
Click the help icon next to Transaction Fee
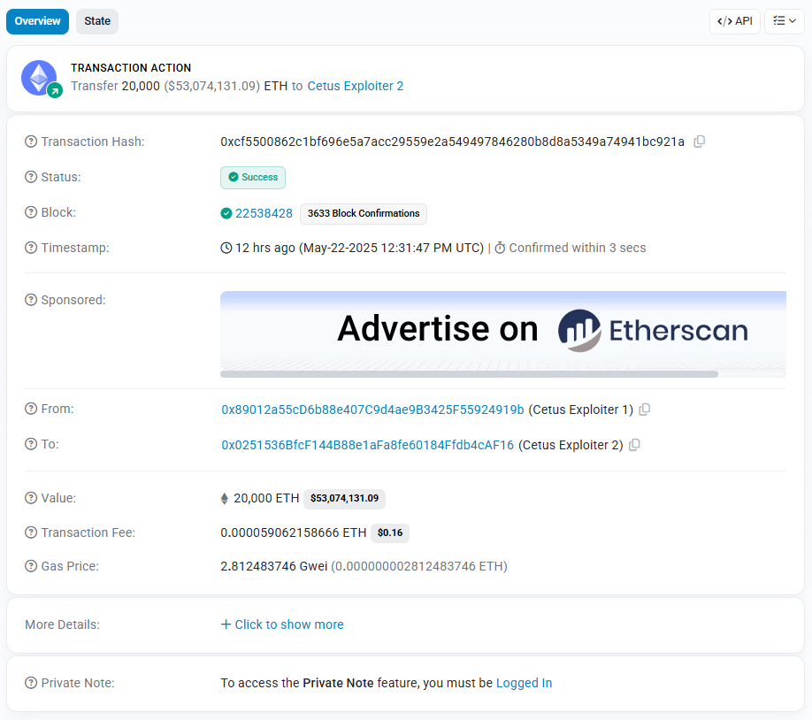point(31,533)
